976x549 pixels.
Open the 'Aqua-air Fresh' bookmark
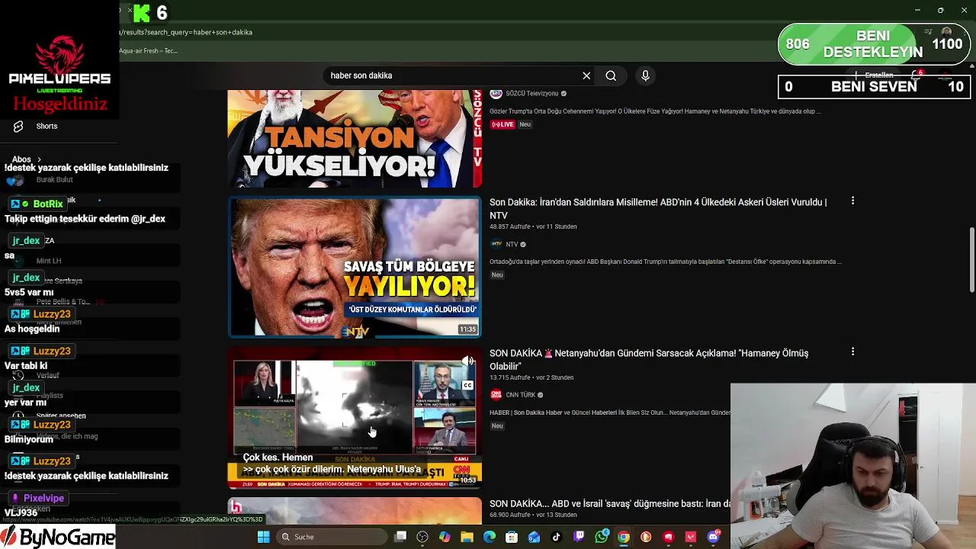click(x=148, y=51)
